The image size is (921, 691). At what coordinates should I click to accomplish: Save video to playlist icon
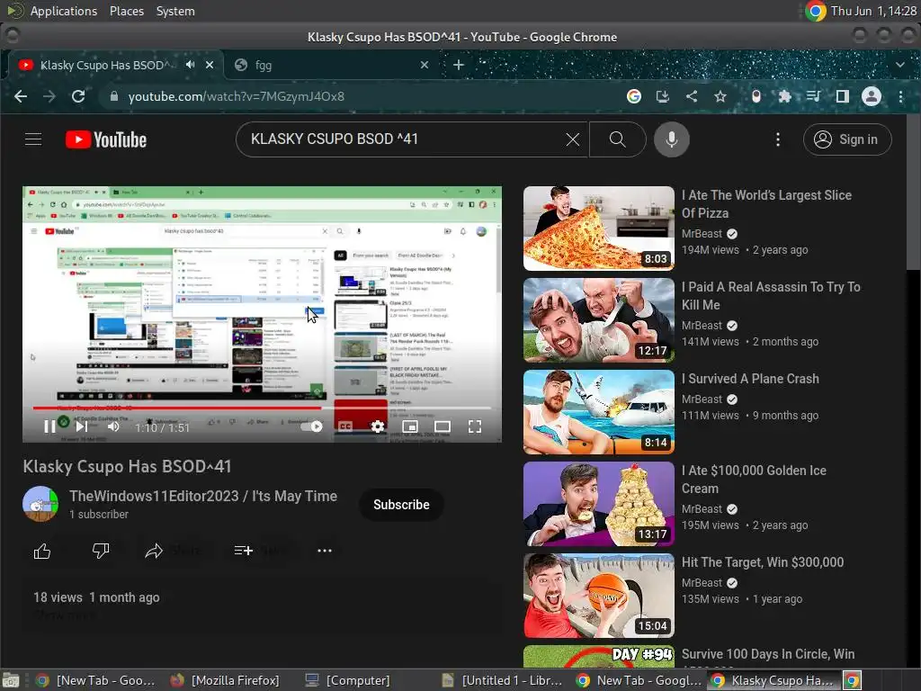243,552
